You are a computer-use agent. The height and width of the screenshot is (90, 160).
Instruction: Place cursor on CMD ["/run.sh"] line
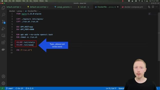pyautogui.click(x=24, y=50)
